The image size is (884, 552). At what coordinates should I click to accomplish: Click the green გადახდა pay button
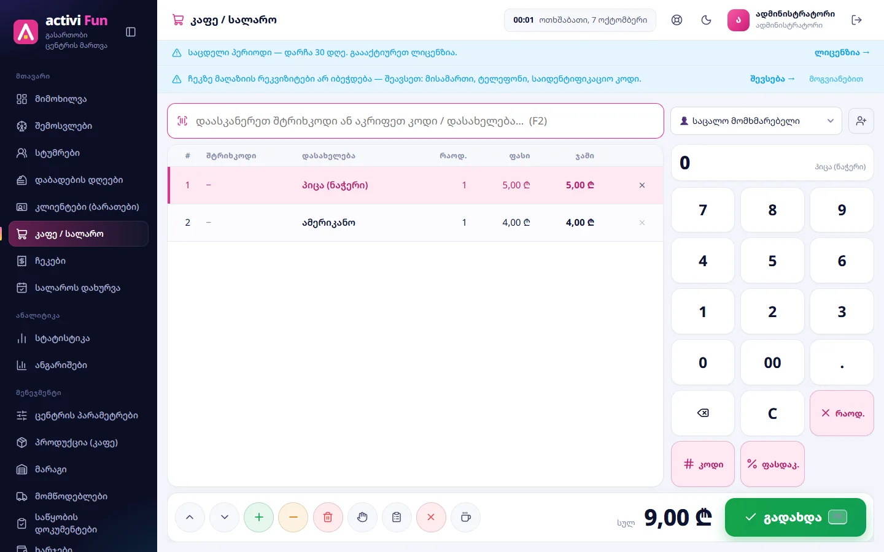[x=796, y=517]
